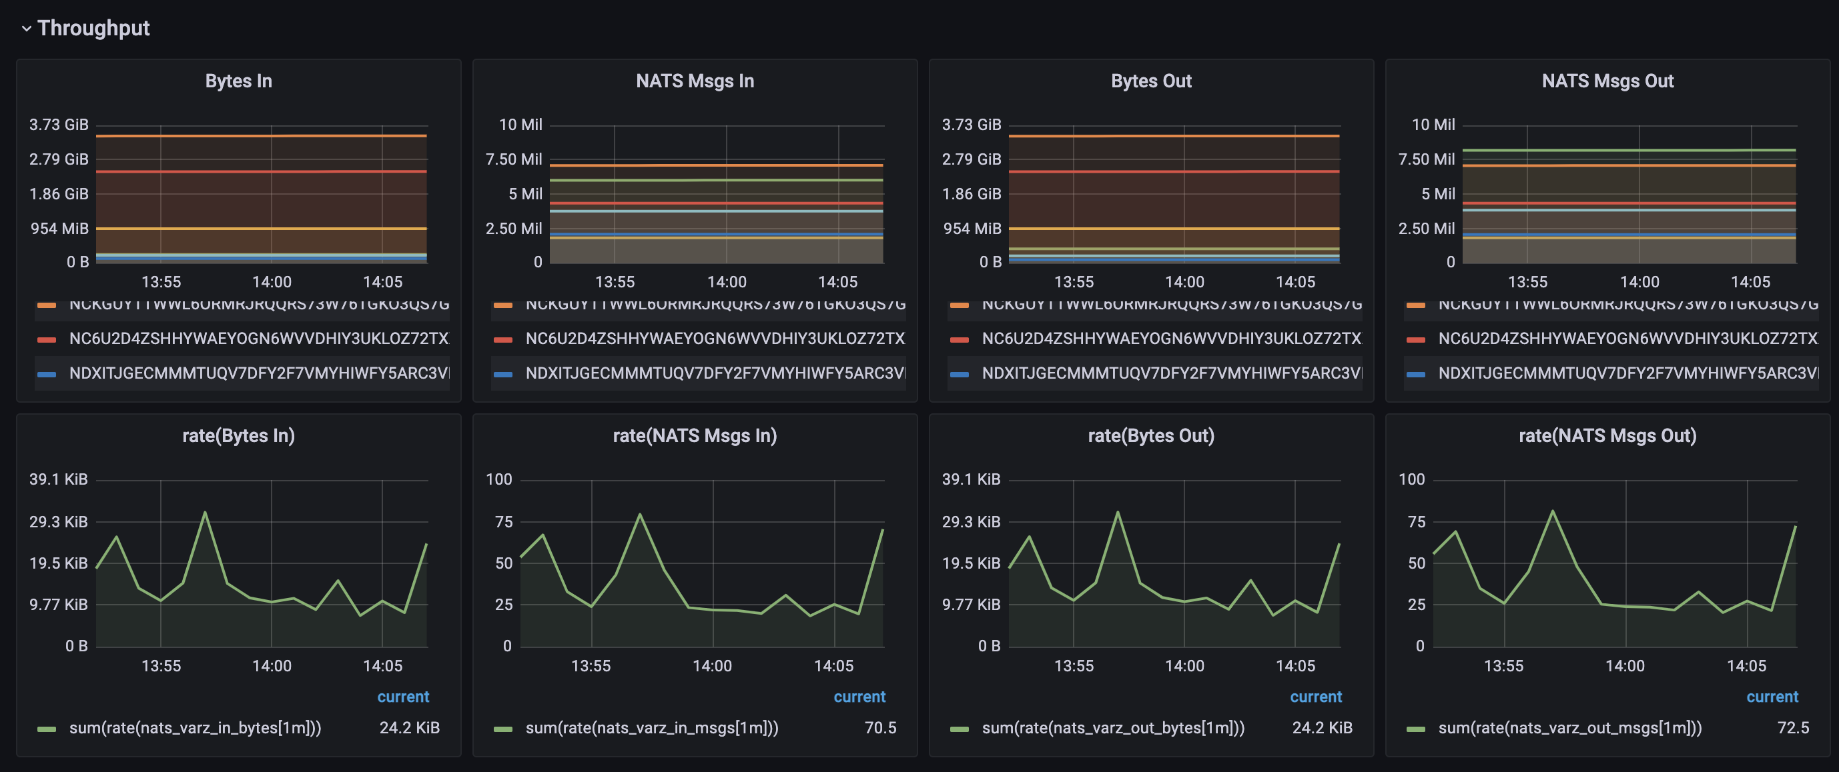Click the peak point in rate(Bytes Out) graph
Image resolution: width=1839 pixels, height=772 pixels.
[x=1117, y=512]
